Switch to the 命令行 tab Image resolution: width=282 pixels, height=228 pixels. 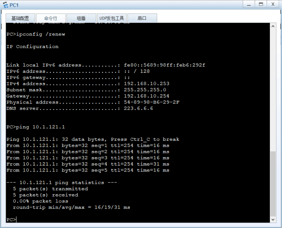51,18
